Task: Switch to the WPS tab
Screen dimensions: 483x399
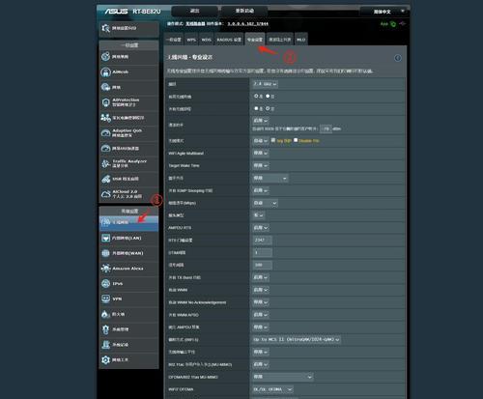Action: coord(191,40)
